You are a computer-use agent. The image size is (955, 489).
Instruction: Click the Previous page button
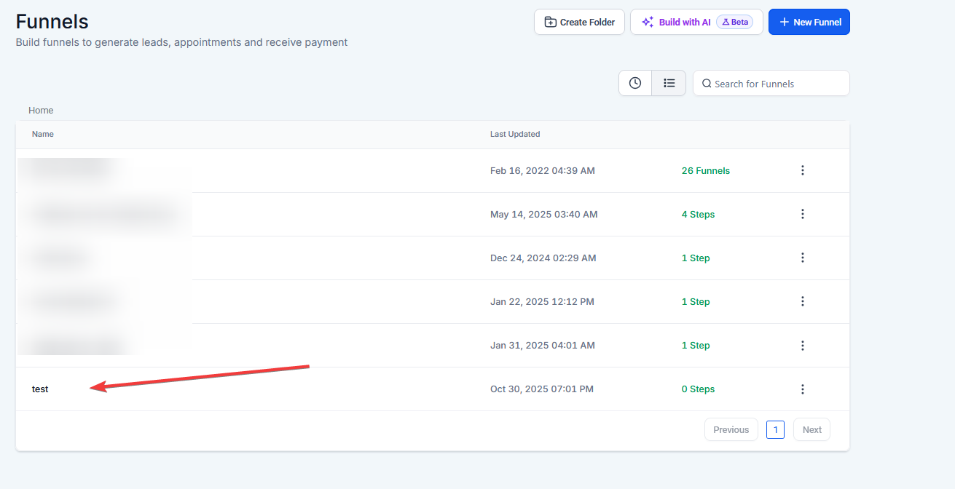[x=731, y=429]
